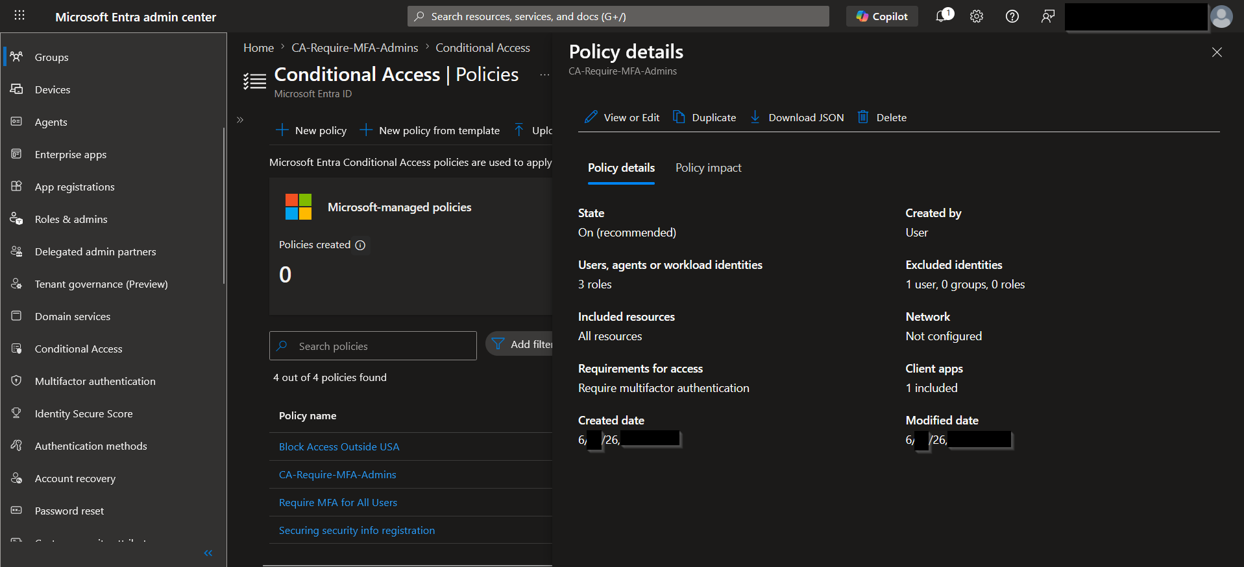Click the Identity Secure Score trophy icon

(17, 413)
